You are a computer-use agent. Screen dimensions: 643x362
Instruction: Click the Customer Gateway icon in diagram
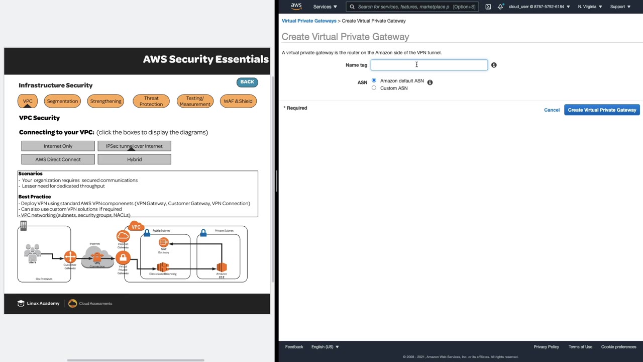pos(70,257)
